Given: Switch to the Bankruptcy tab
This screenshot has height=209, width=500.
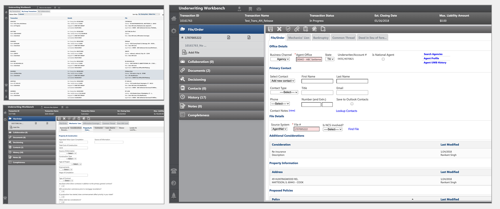Looking at the screenshot, I should tap(321, 38).
